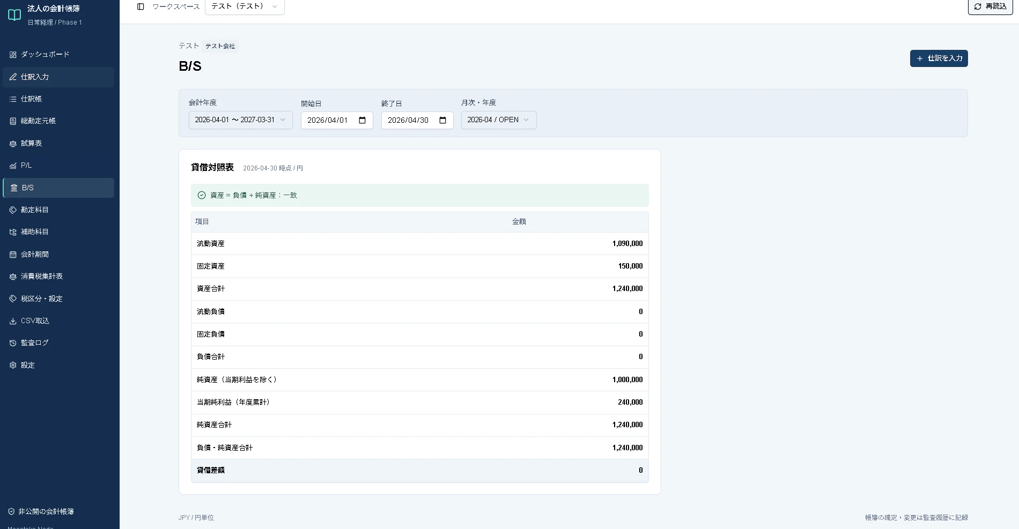Click the 設定 gear icon
The image size is (1019, 529).
click(13, 366)
